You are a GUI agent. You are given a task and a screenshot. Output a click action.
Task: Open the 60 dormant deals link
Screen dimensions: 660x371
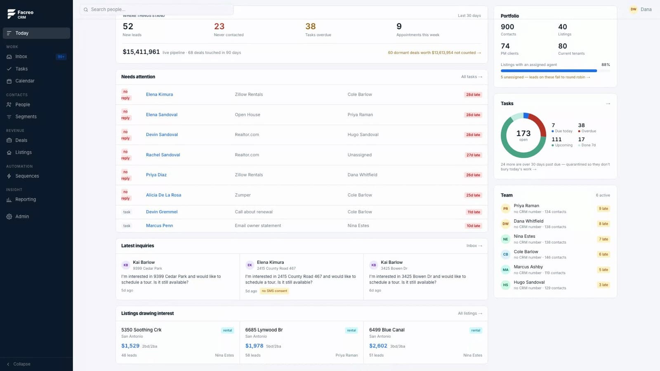tap(434, 53)
